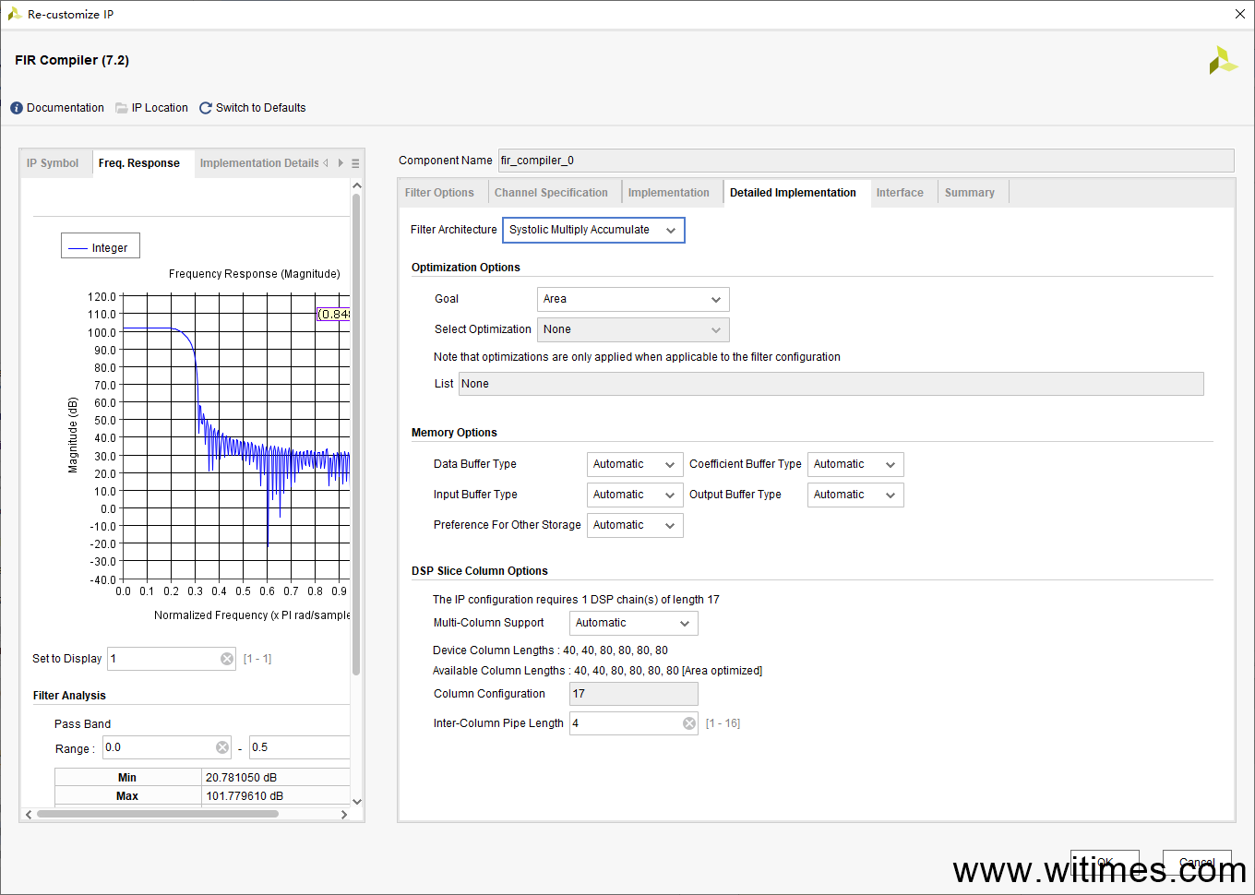Click the Column Configuration field
This screenshot has width=1255, height=895.
(634, 694)
